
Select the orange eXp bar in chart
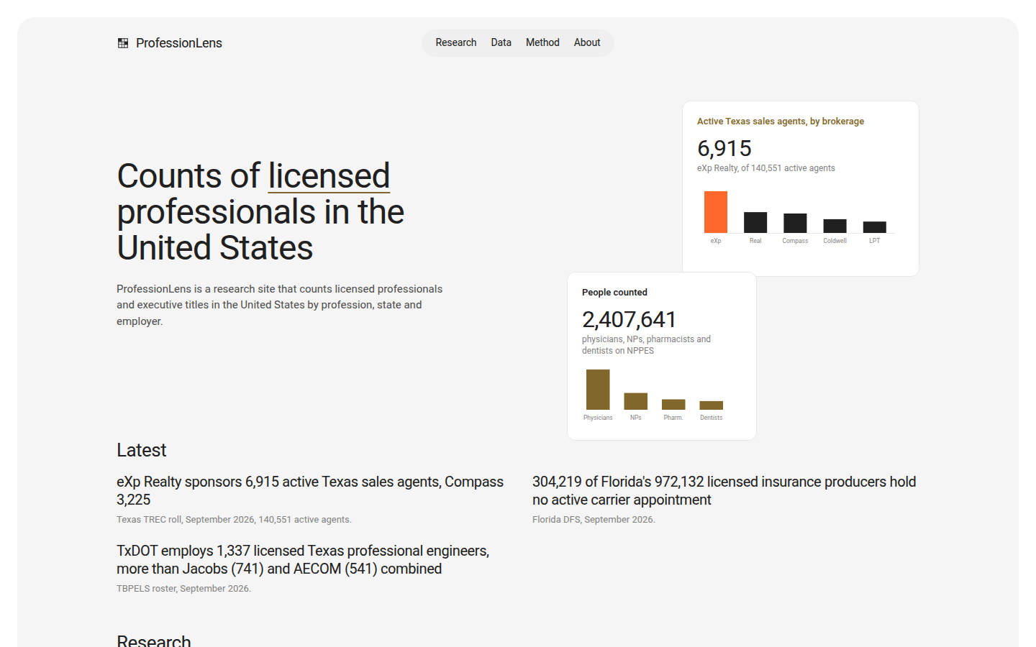click(x=716, y=212)
